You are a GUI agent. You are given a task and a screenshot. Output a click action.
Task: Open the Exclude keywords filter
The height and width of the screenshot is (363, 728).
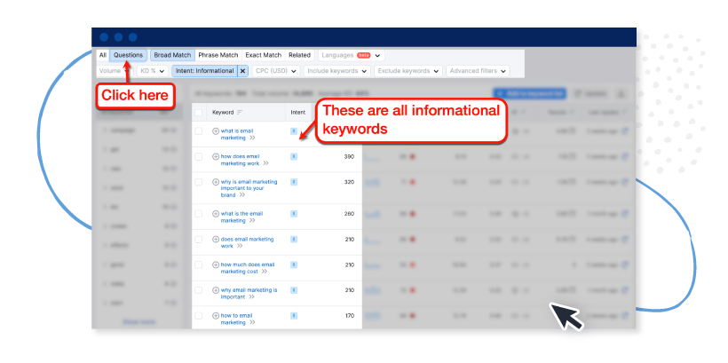click(408, 70)
